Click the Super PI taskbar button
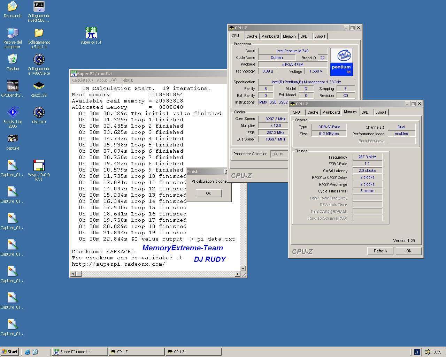 click(80, 352)
